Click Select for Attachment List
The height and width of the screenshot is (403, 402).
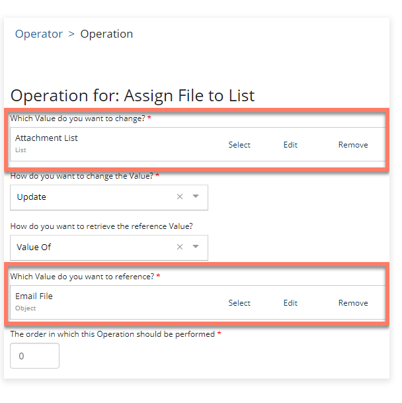pos(239,145)
